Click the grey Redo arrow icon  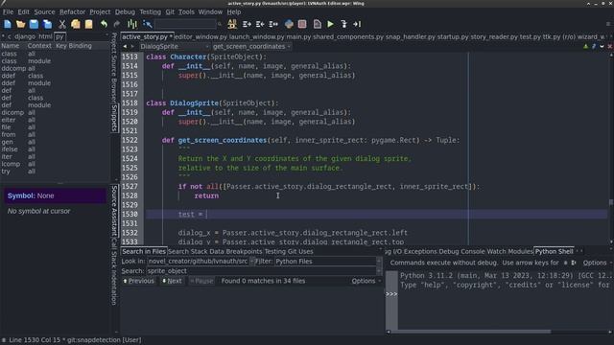tap(117, 24)
